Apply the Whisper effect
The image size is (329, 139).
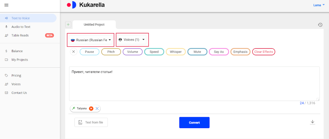(176, 52)
